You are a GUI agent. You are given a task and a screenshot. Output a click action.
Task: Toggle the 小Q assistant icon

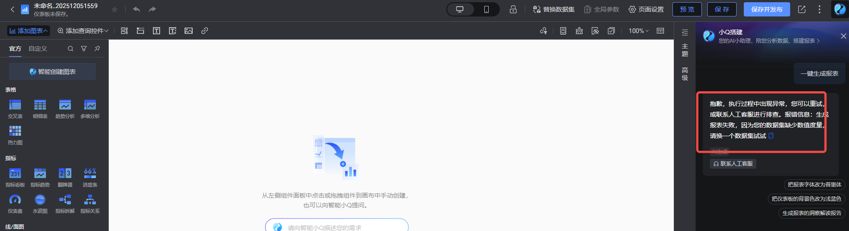pos(840,9)
